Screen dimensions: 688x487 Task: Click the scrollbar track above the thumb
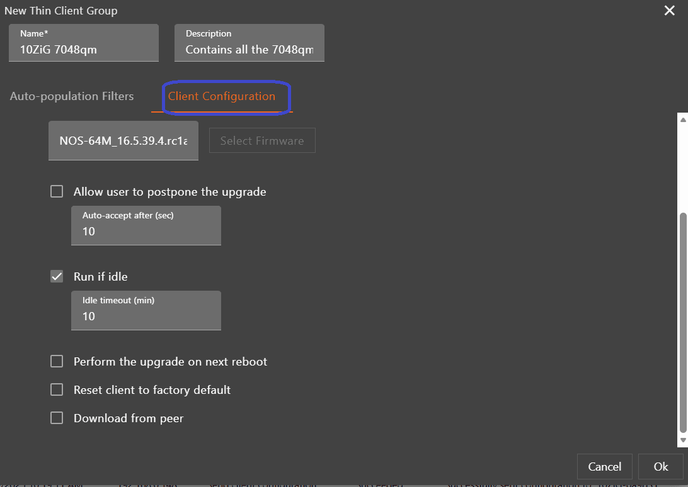[682, 167]
